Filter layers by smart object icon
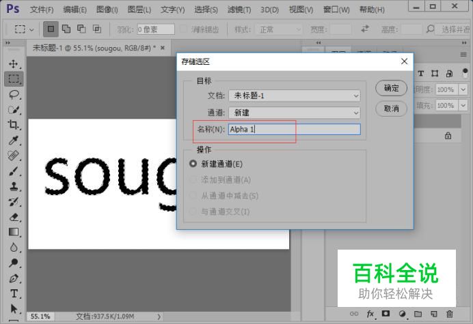This screenshot has width=473, height=324. pos(449,73)
